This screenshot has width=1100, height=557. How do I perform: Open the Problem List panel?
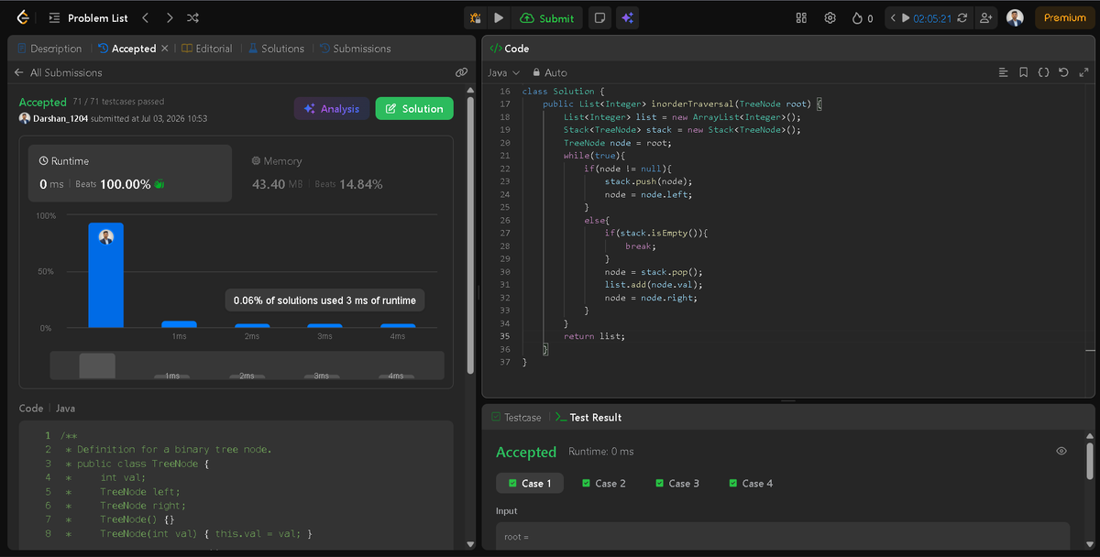tap(88, 17)
